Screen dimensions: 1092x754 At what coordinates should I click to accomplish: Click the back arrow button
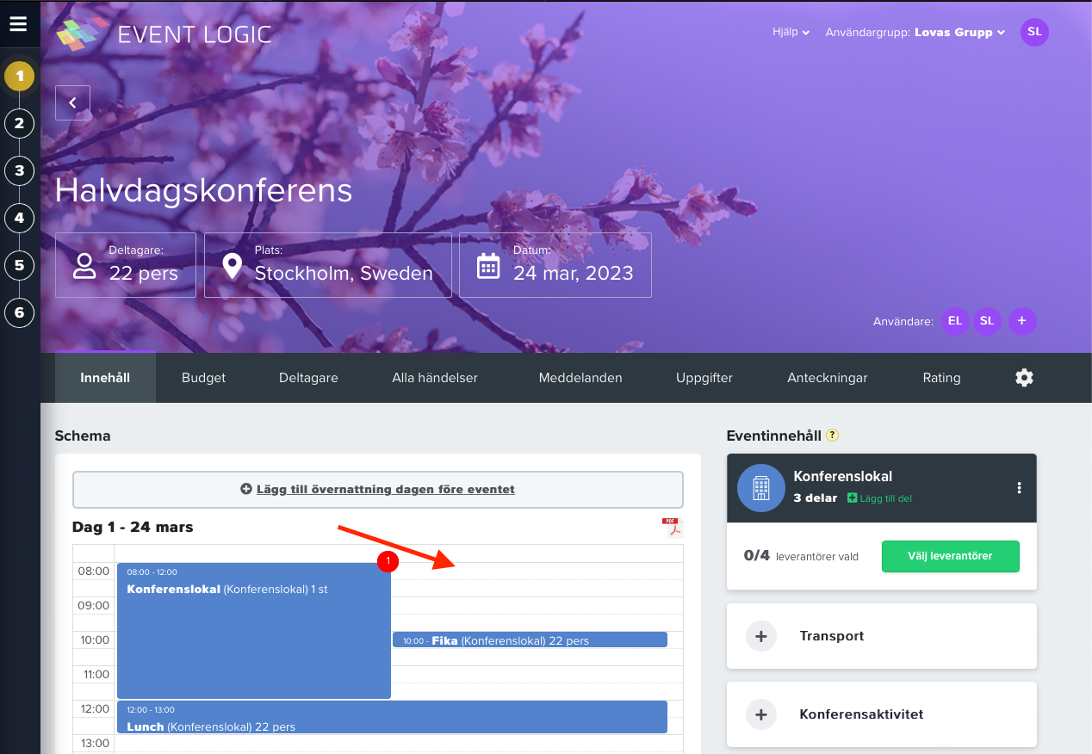(72, 102)
